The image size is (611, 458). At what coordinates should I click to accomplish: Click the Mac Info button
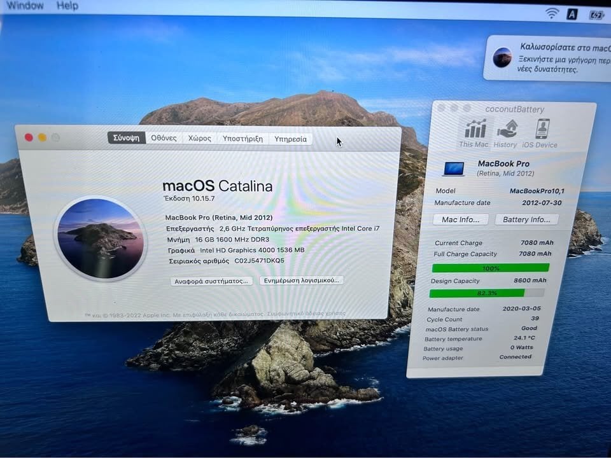461,219
